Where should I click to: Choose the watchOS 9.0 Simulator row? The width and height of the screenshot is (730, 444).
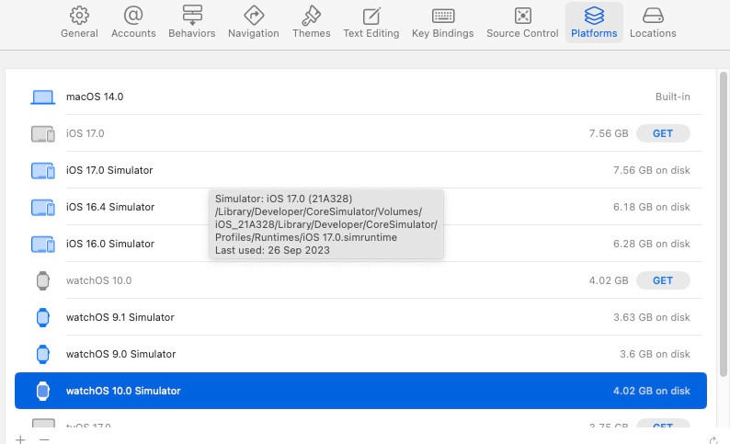coord(120,354)
